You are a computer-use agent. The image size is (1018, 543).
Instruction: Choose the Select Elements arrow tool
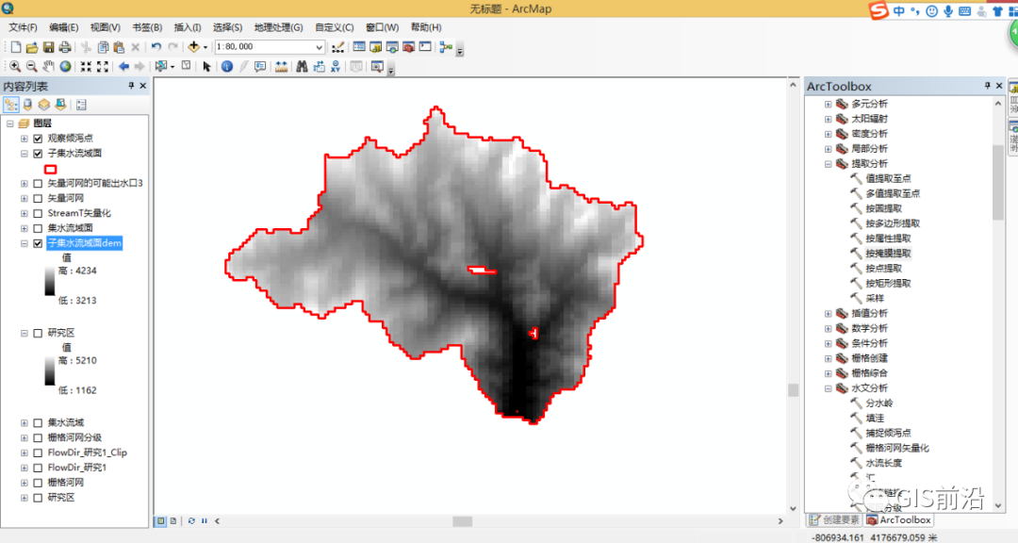(206, 66)
